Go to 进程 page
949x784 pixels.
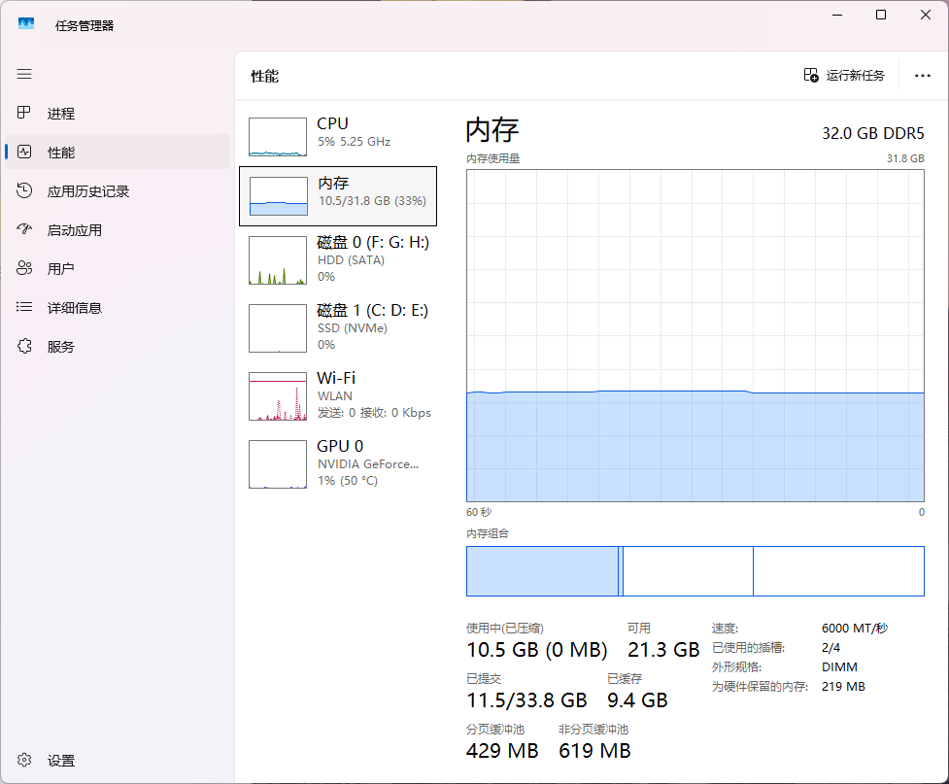click(118, 114)
